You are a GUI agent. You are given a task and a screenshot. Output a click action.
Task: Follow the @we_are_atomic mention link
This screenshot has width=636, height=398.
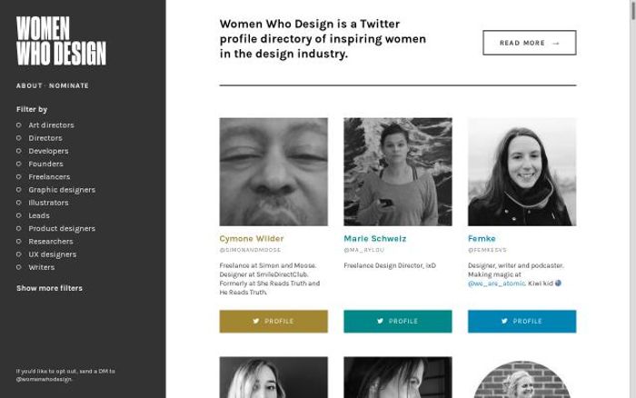[x=496, y=284]
